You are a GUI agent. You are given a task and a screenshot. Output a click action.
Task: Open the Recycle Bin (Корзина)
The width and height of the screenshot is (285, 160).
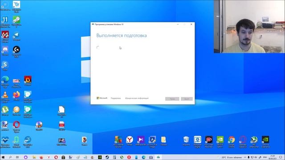(186, 141)
